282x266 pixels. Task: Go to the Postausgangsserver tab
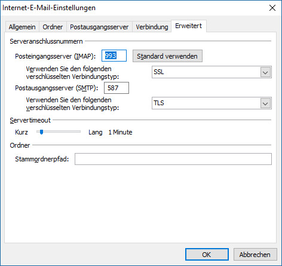pyautogui.click(x=99, y=27)
